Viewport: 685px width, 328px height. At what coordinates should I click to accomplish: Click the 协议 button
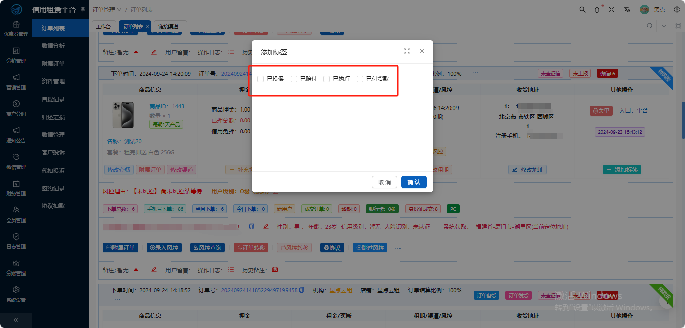[332, 248]
